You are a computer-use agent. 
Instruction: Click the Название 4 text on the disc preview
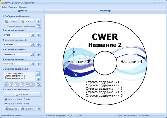(x=131, y=62)
